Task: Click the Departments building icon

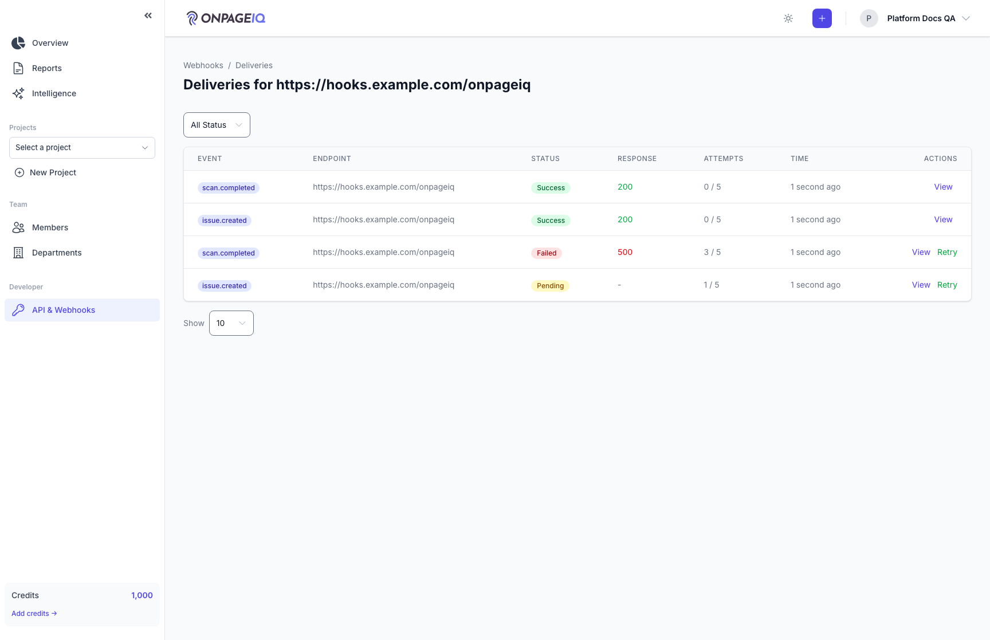Action: click(18, 253)
